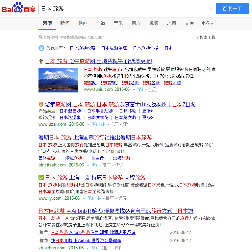Viewport: 252px width, 252px height.
Task: Switch to the 新闻 tab
Action: click(x=65, y=23)
